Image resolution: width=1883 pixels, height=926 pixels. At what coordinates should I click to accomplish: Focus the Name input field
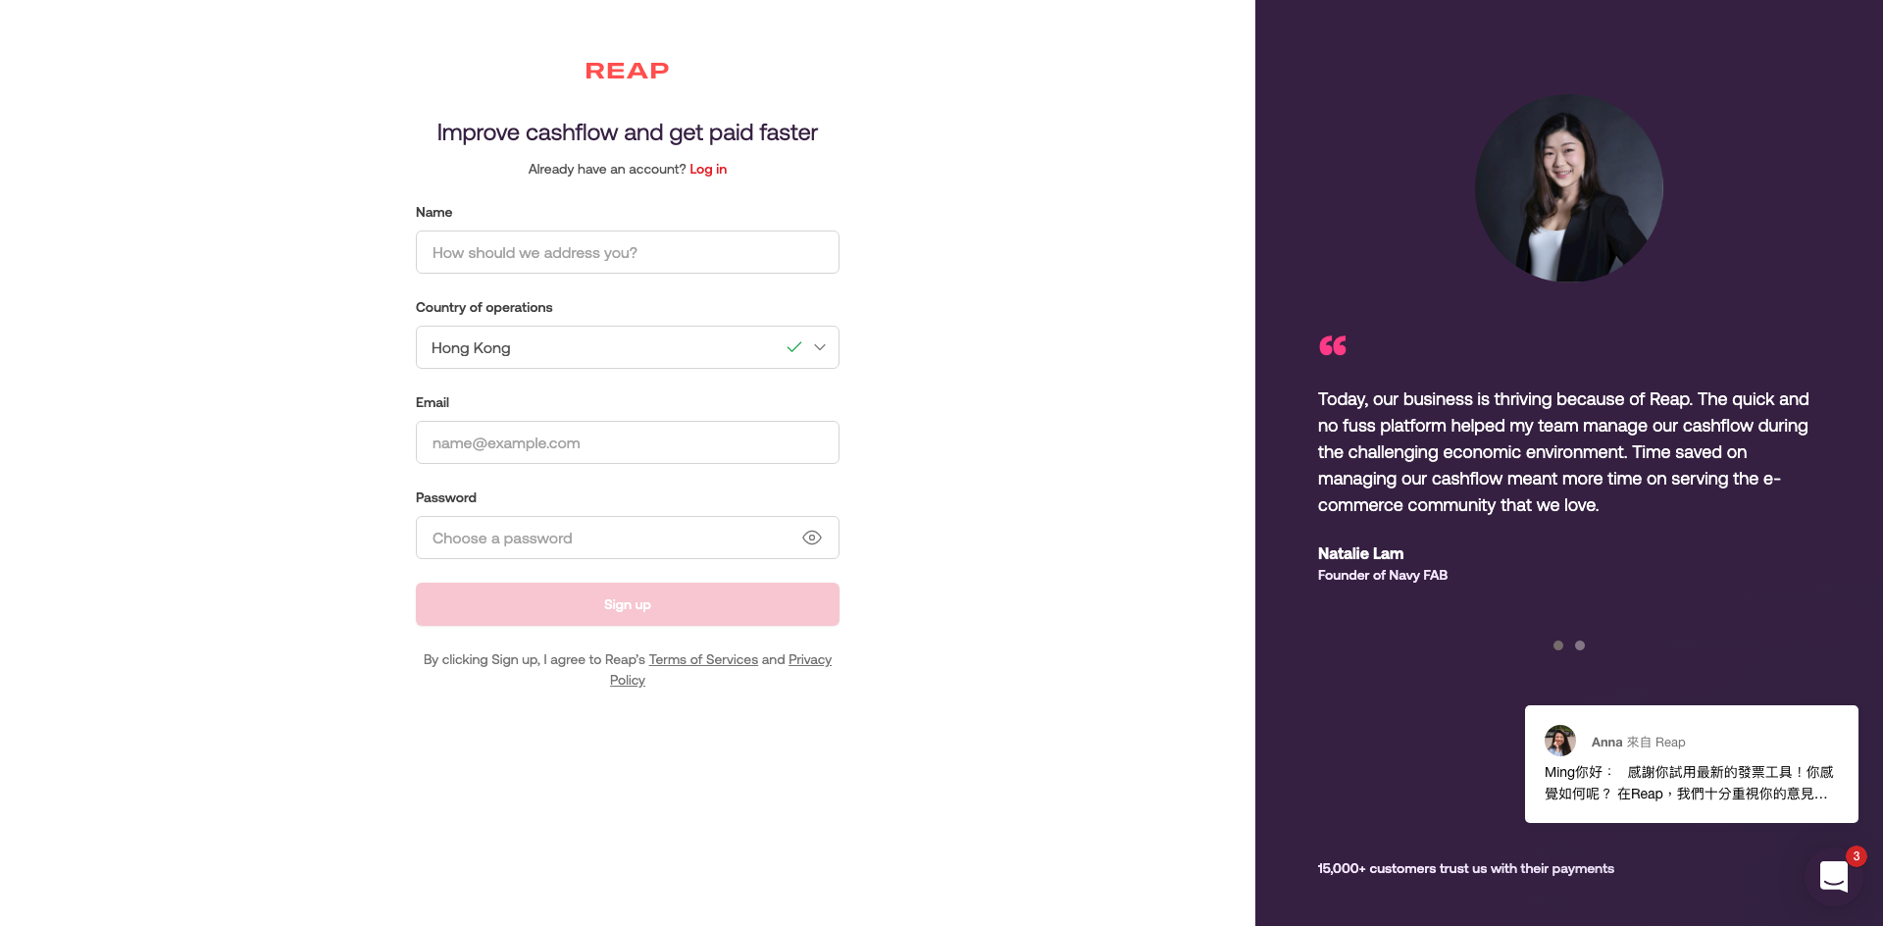point(627,252)
